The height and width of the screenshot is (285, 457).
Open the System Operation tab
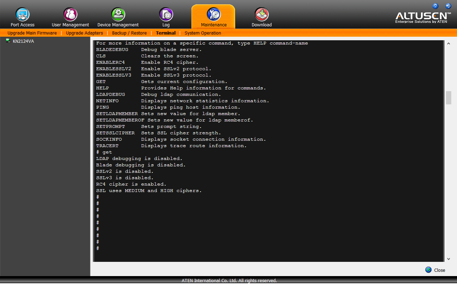pyautogui.click(x=203, y=33)
